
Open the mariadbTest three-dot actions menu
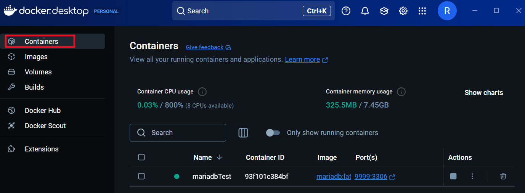coord(472,176)
